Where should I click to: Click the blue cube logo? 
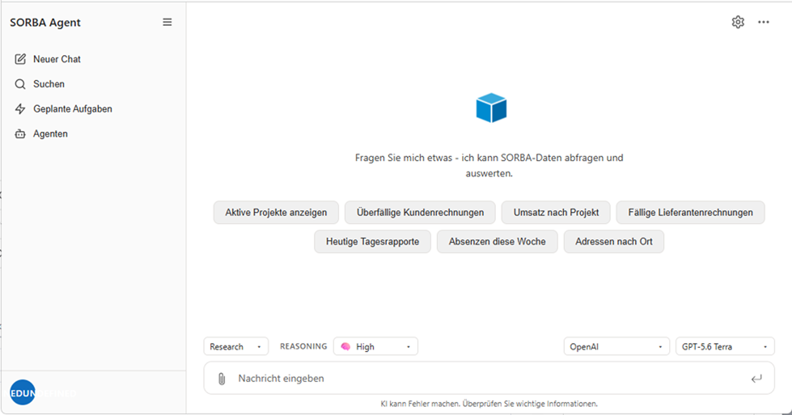[x=491, y=108]
